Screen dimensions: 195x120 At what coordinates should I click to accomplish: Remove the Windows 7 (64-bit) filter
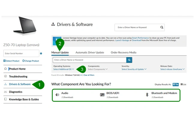tap(81, 75)
